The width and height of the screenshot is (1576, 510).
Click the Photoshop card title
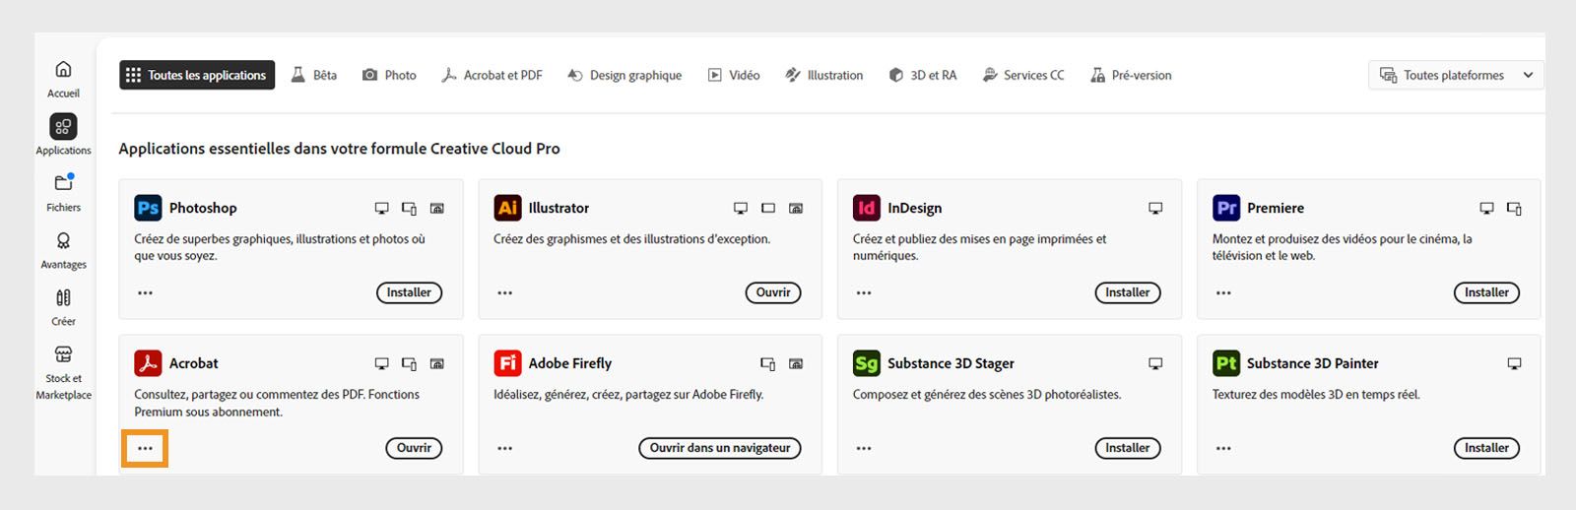tap(203, 208)
